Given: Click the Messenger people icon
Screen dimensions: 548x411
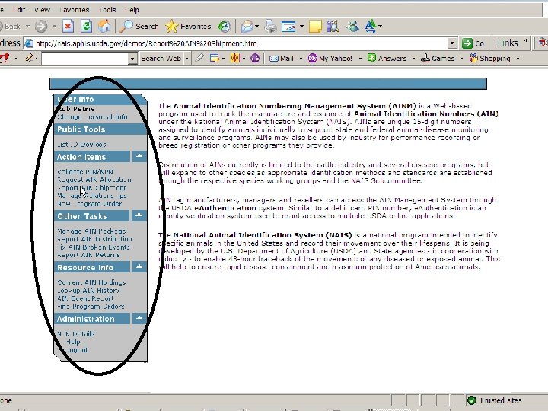Looking at the screenshot, I should [x=352, y=26].
